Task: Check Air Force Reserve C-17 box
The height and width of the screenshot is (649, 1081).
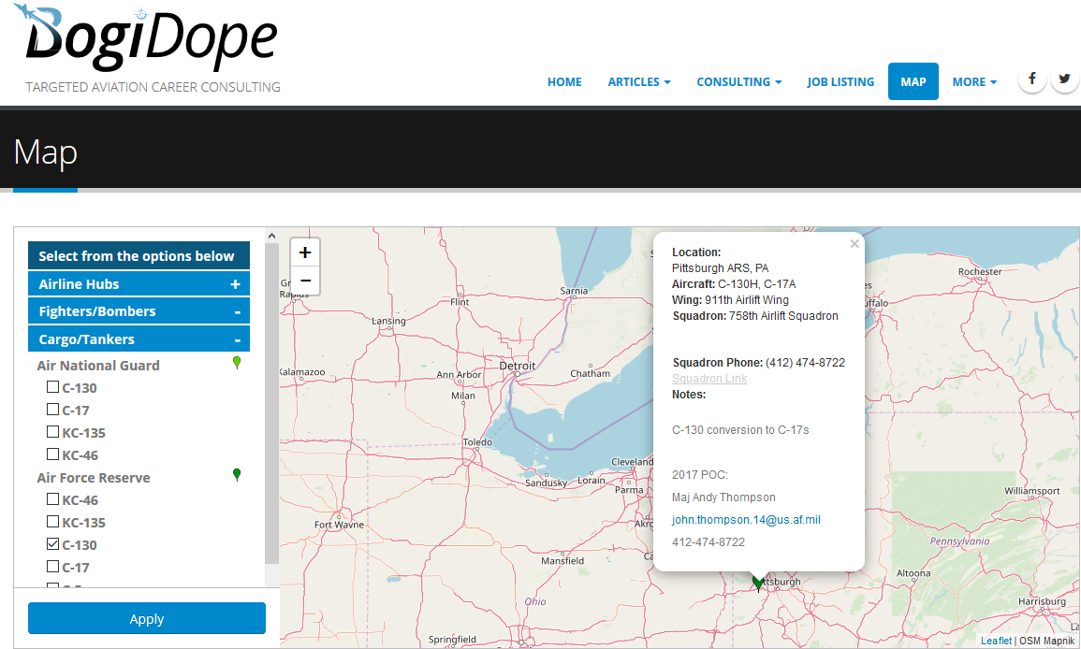Action: tap(52, 567)
